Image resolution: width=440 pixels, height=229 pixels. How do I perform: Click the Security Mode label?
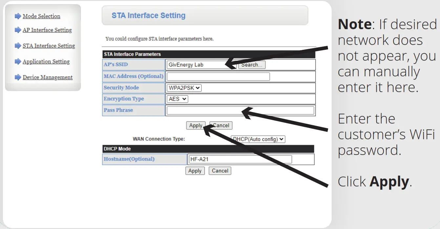click(x=121, y=87)
